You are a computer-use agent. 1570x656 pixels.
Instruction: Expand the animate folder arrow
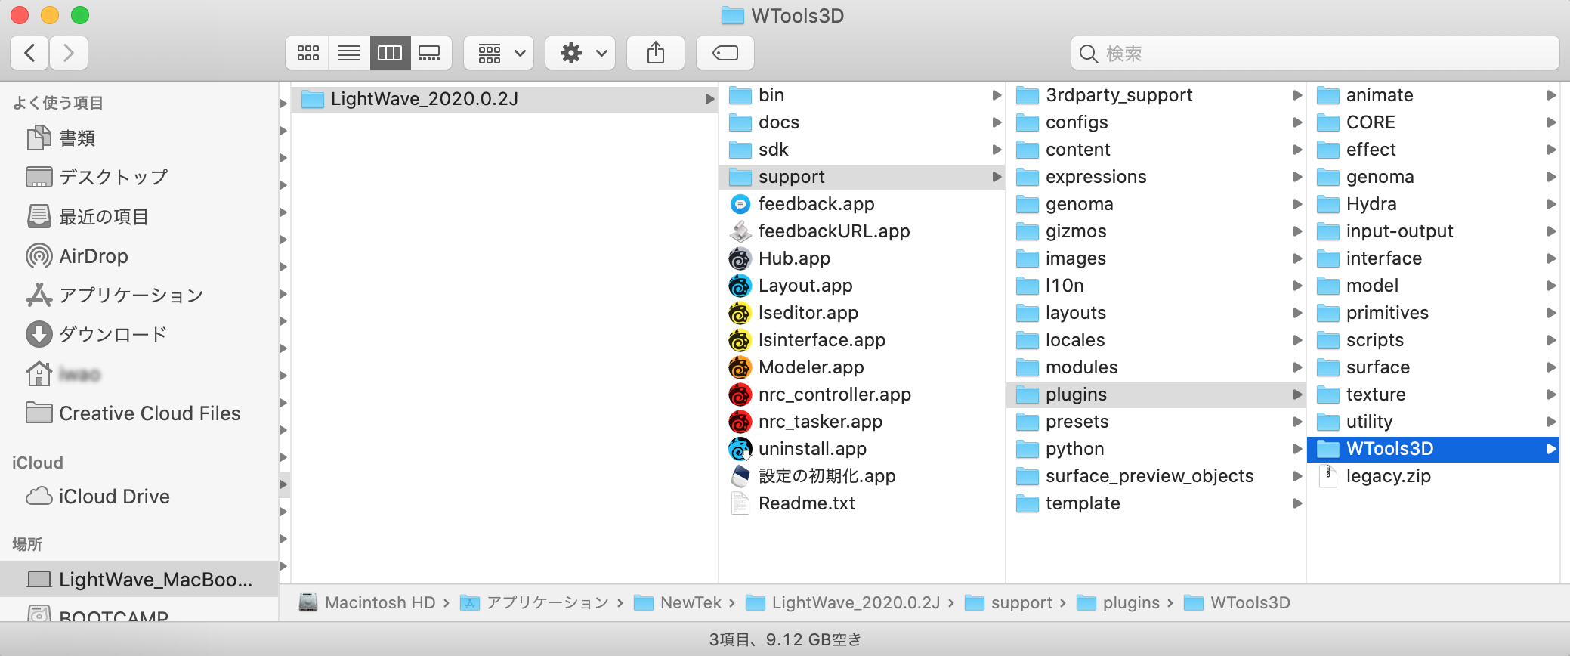coord(1551,95)
